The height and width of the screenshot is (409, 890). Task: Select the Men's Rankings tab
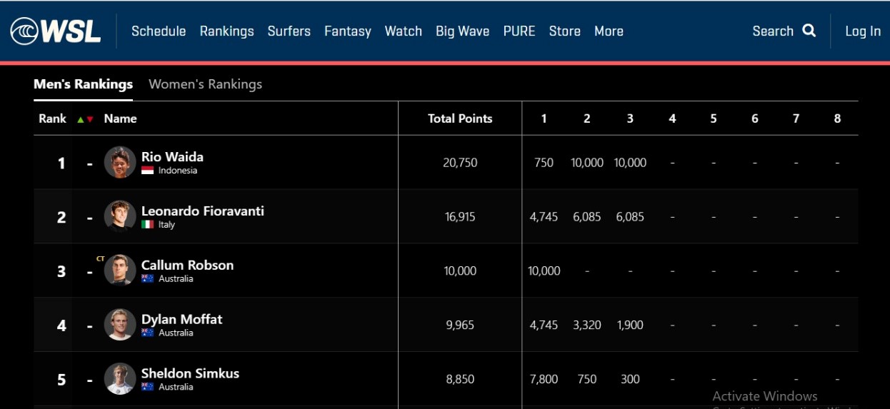point(83,84)
